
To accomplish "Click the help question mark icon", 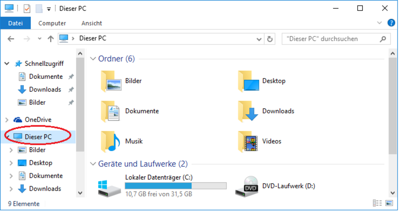I will point(391,23).
